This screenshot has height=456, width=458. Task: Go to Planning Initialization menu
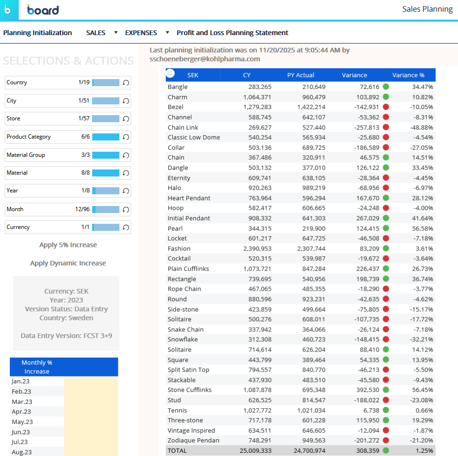pyautogui.click(x=37, y=33)
